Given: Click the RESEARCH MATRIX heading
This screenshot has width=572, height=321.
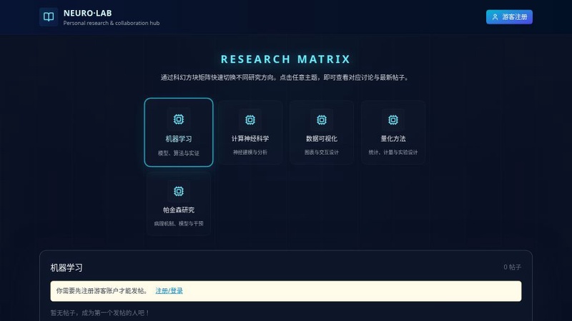Looking at the screenshot, I should [x=285, y=59].
